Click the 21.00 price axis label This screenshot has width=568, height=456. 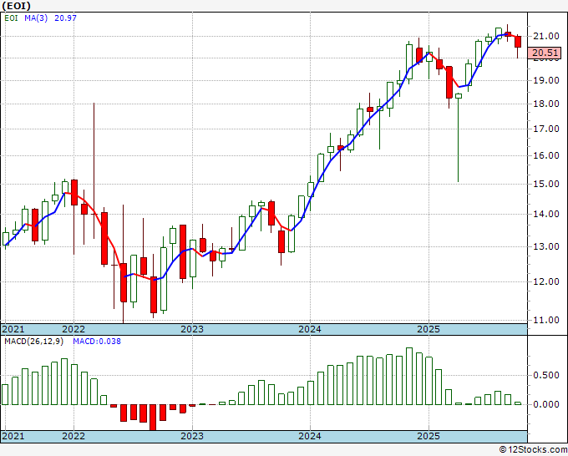tap(546, 36)
